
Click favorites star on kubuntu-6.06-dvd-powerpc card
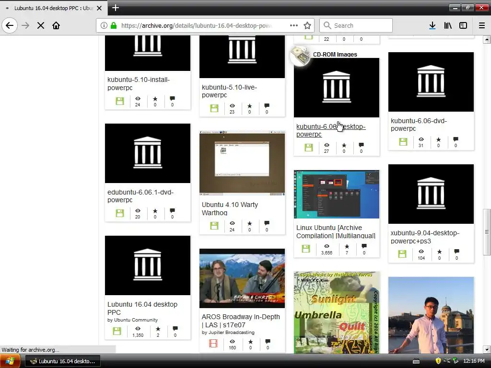tap(438, 139)
